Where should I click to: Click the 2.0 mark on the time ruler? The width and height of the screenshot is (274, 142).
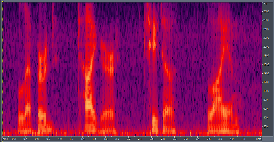(x=117, y=139)
